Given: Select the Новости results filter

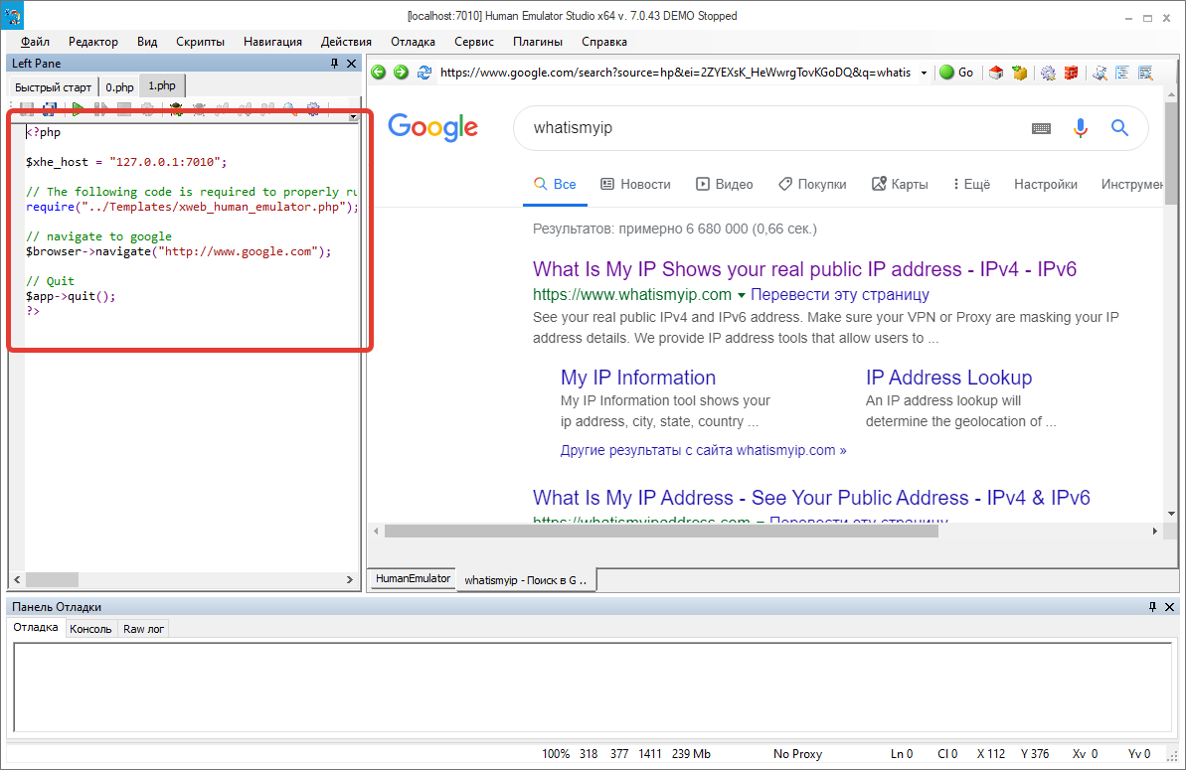Looking at the screenshot, I should coord(636,184).
